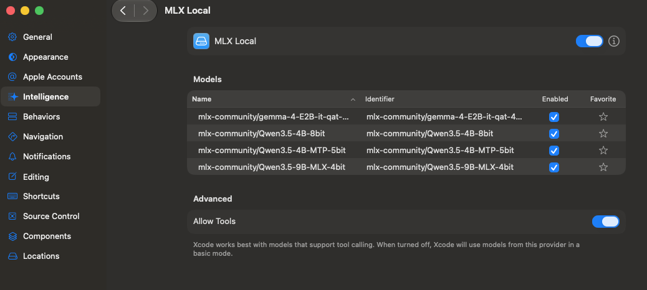Open the Editing settings pane
The width and height of the screenshot is (647, 290).
50,177
